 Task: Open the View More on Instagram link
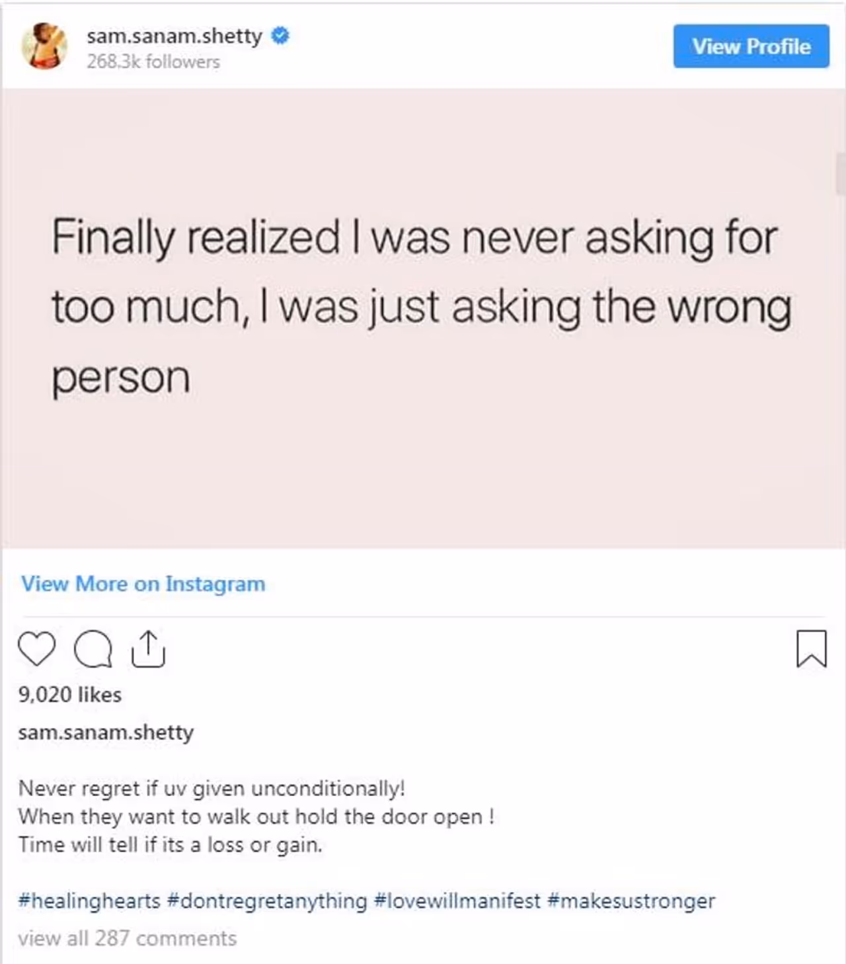(143, 584)
